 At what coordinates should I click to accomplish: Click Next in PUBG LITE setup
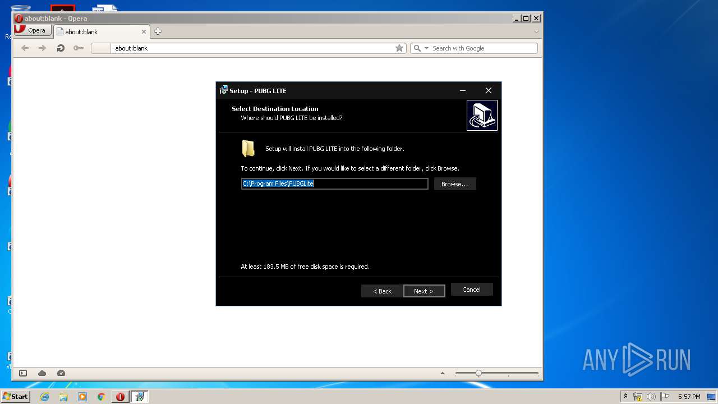(424, 291)
